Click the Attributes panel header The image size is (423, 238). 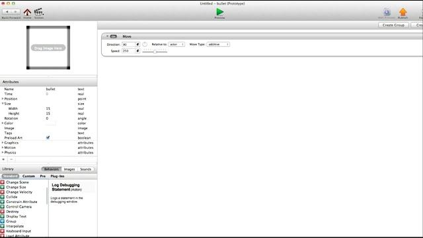coord(48,81)
